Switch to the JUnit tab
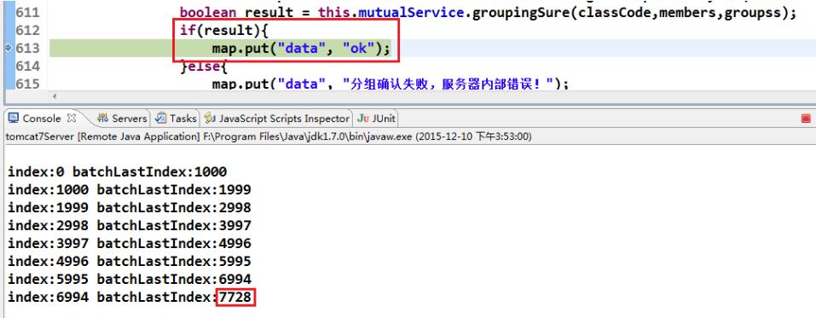816x318 pixels. [x=376, y=119]
